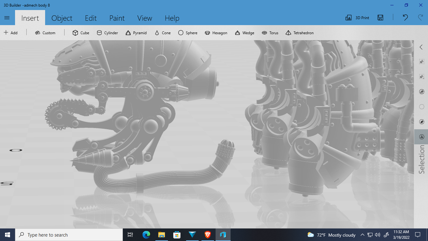Click the vertical Selection panel label
The image size is (428, 241).
tap(421, 159)
